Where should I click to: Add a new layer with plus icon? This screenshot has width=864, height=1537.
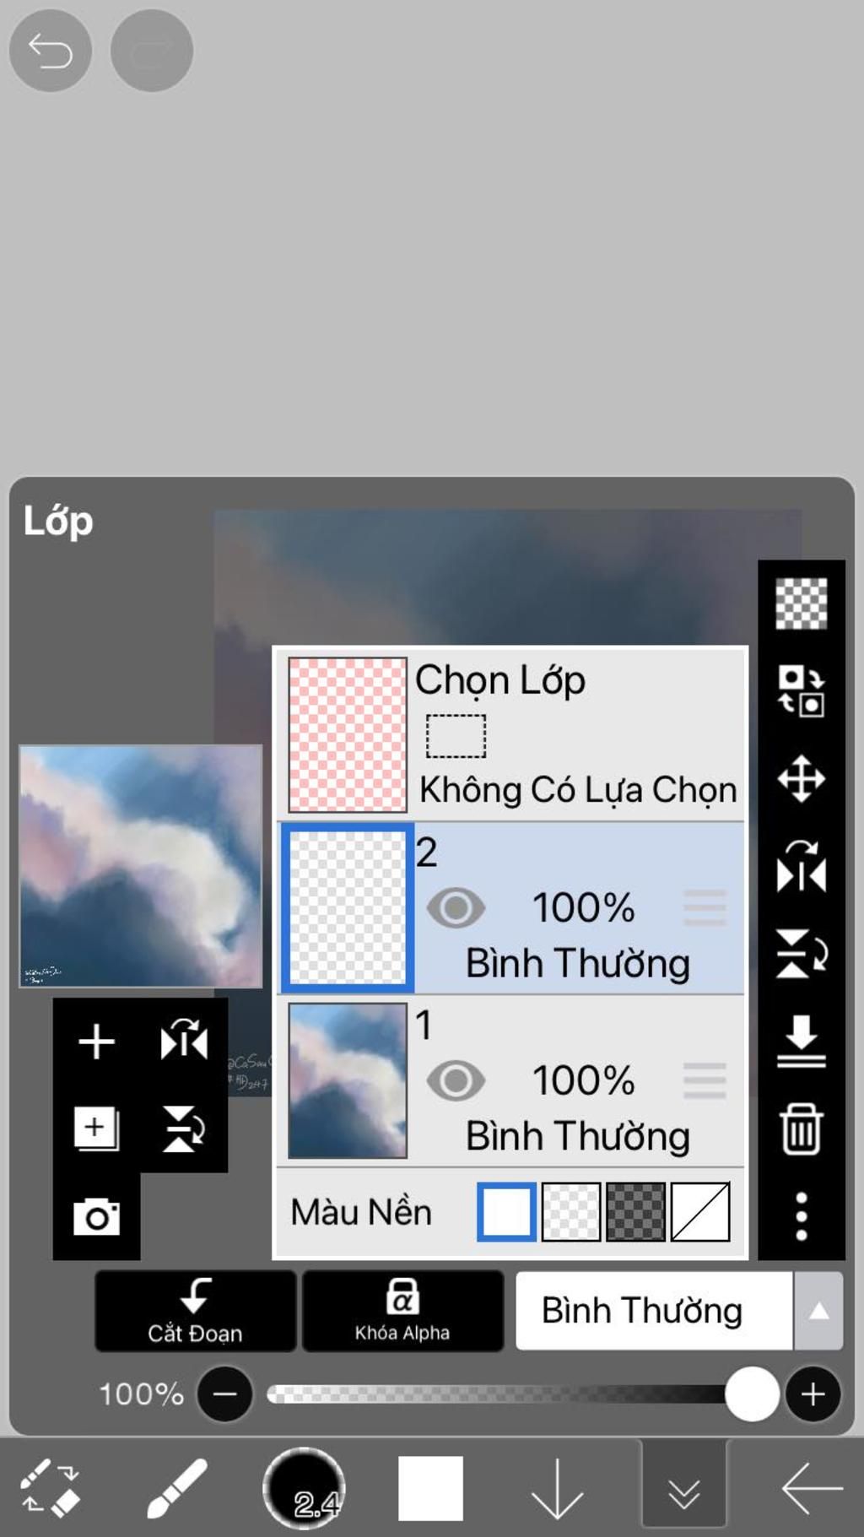click(x=96, y=1041)
